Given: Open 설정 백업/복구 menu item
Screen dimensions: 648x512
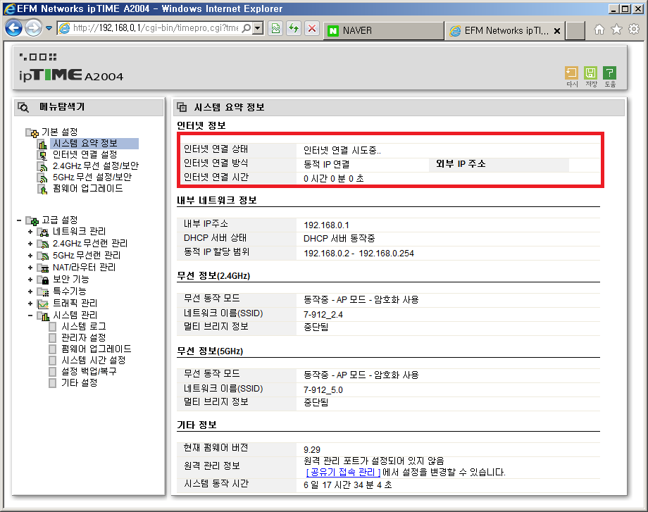Looking at the screenshot, I should tap(89, 372).
